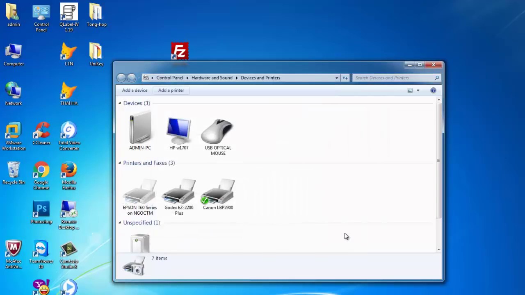Select the Network desktop icon
The width and height of the screenshot is (525, 295).
point(14,94)
